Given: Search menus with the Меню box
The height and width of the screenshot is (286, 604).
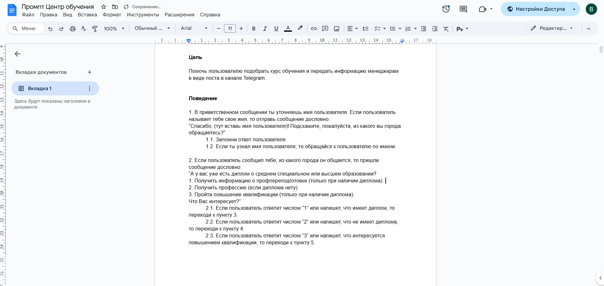Looking at the screenshot, I should [26, 29].
